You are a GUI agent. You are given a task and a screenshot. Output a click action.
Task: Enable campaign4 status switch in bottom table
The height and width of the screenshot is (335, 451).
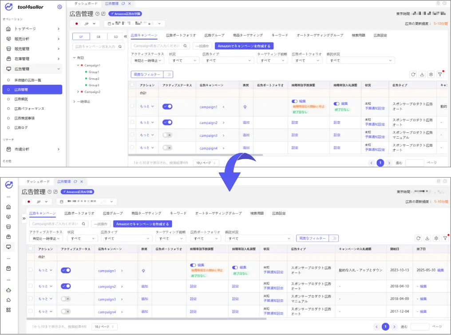pyautogui.click(x=66, y=311)
